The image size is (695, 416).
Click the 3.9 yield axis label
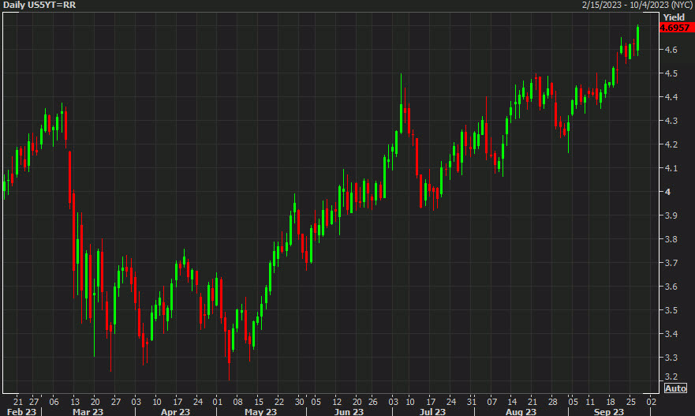click(671, 215)
